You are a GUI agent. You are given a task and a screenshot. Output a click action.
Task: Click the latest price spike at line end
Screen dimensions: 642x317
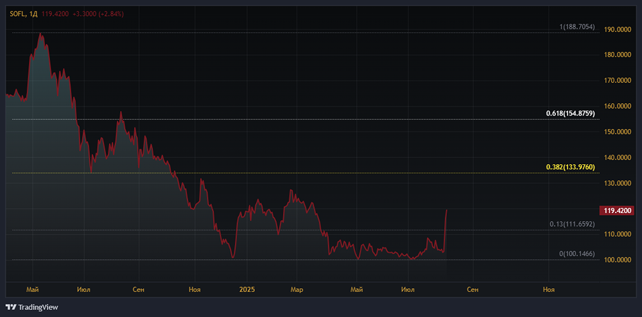point(446,210)
